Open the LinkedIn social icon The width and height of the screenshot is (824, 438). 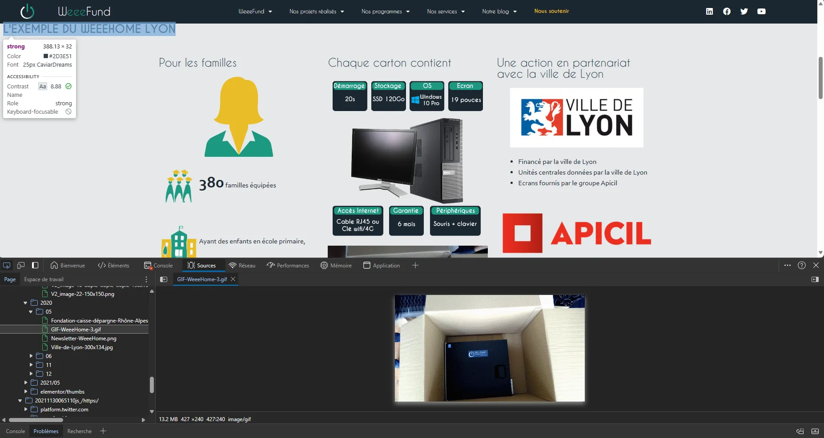coord(709,12)
